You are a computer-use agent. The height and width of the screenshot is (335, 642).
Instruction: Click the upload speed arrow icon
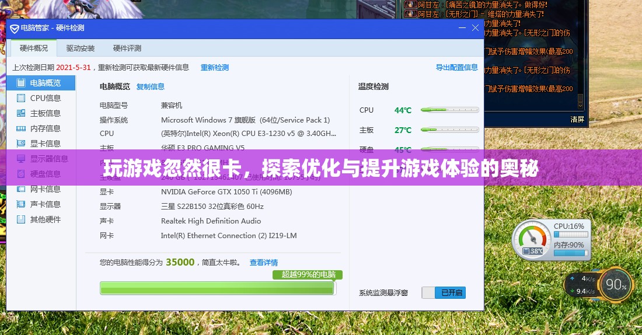tap(572, 279)
